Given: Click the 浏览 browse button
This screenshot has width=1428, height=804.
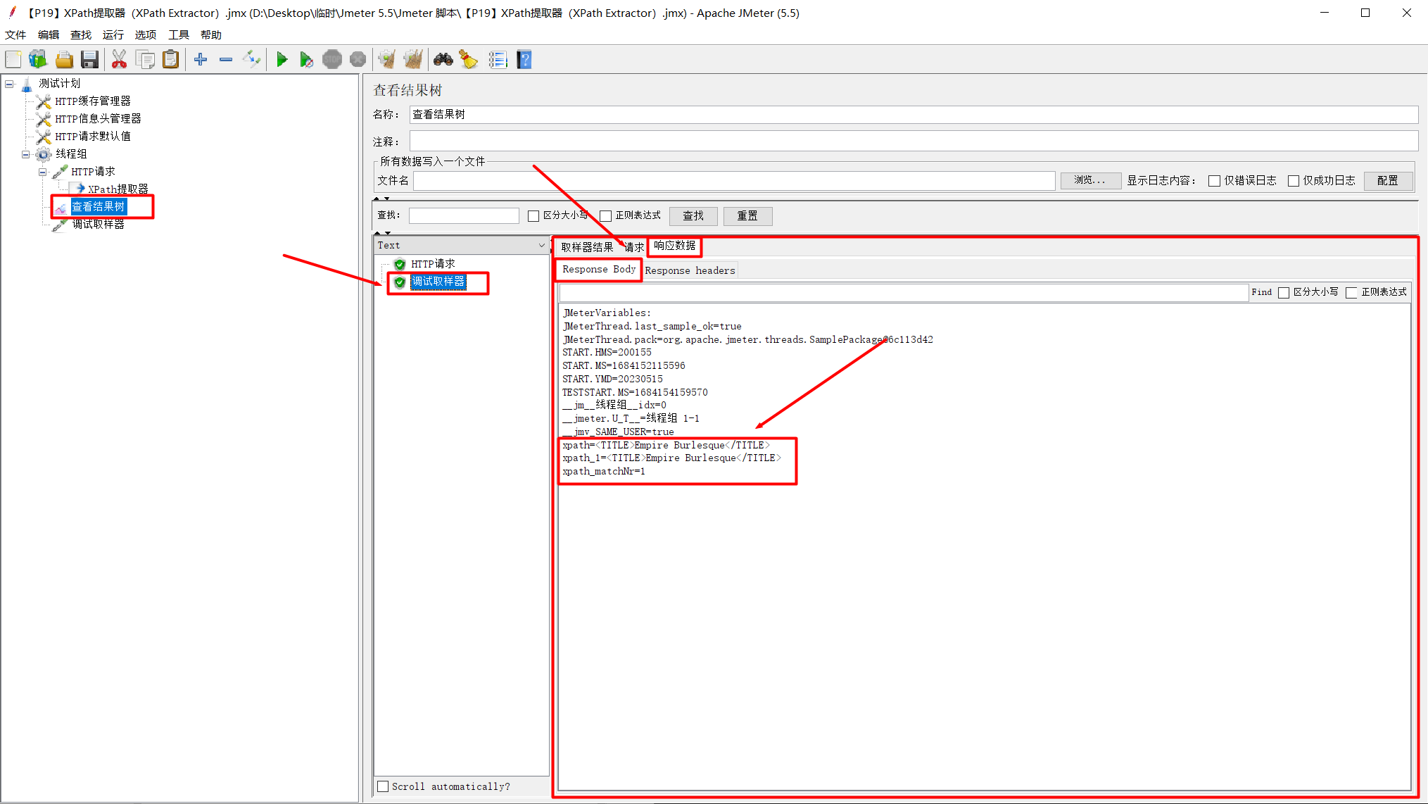Looking at the screenshot, I should tap(1090, 180).
